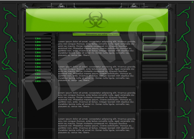Click the green scroll-down arrow at page corner
194x139 pixels.
pyautogui.click(x=192, y=137)
